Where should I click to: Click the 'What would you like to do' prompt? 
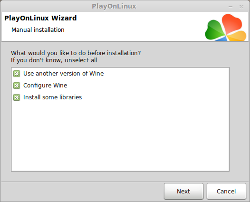pos(76,53)
